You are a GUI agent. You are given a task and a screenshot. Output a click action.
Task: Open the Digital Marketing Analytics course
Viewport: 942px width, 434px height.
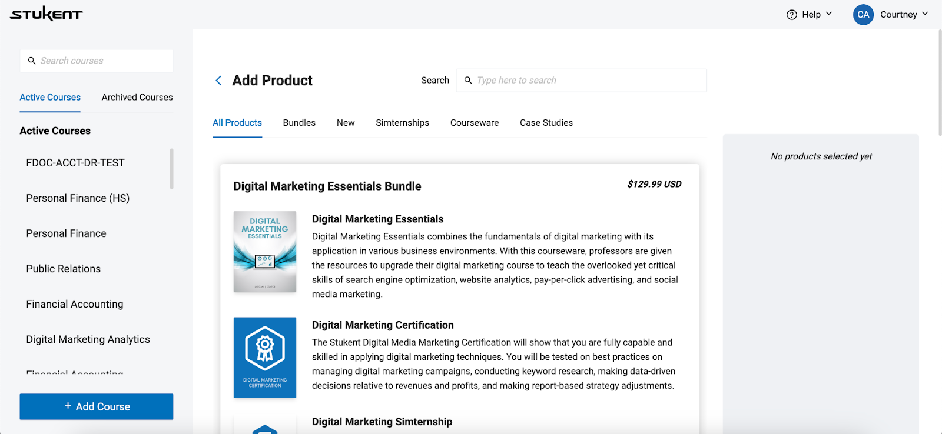(x=88, y=339)
